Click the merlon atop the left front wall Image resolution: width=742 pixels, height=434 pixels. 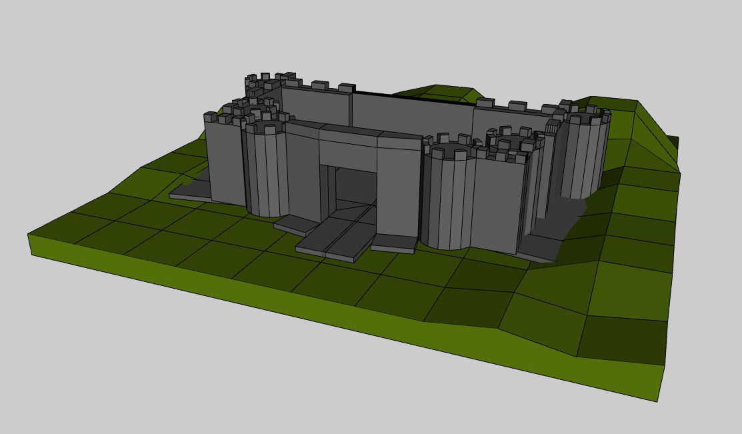[x=211, y=117]
